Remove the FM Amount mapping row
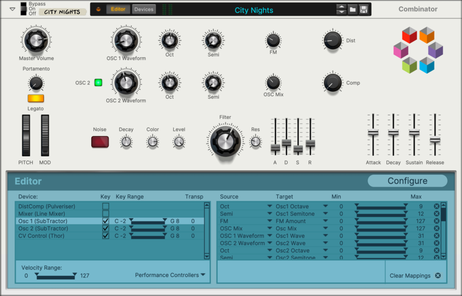 coord(437,221)
